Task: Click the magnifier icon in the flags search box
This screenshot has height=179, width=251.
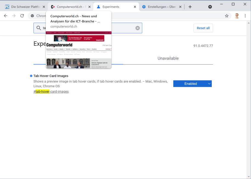Action: pos(38,28)
